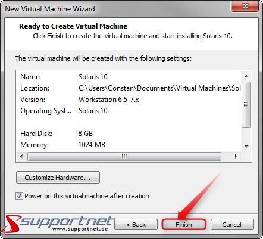This screenshot has height=239, width=263.
Task: Select the Operating System value Solaris 10
Action: coord(93,111)
